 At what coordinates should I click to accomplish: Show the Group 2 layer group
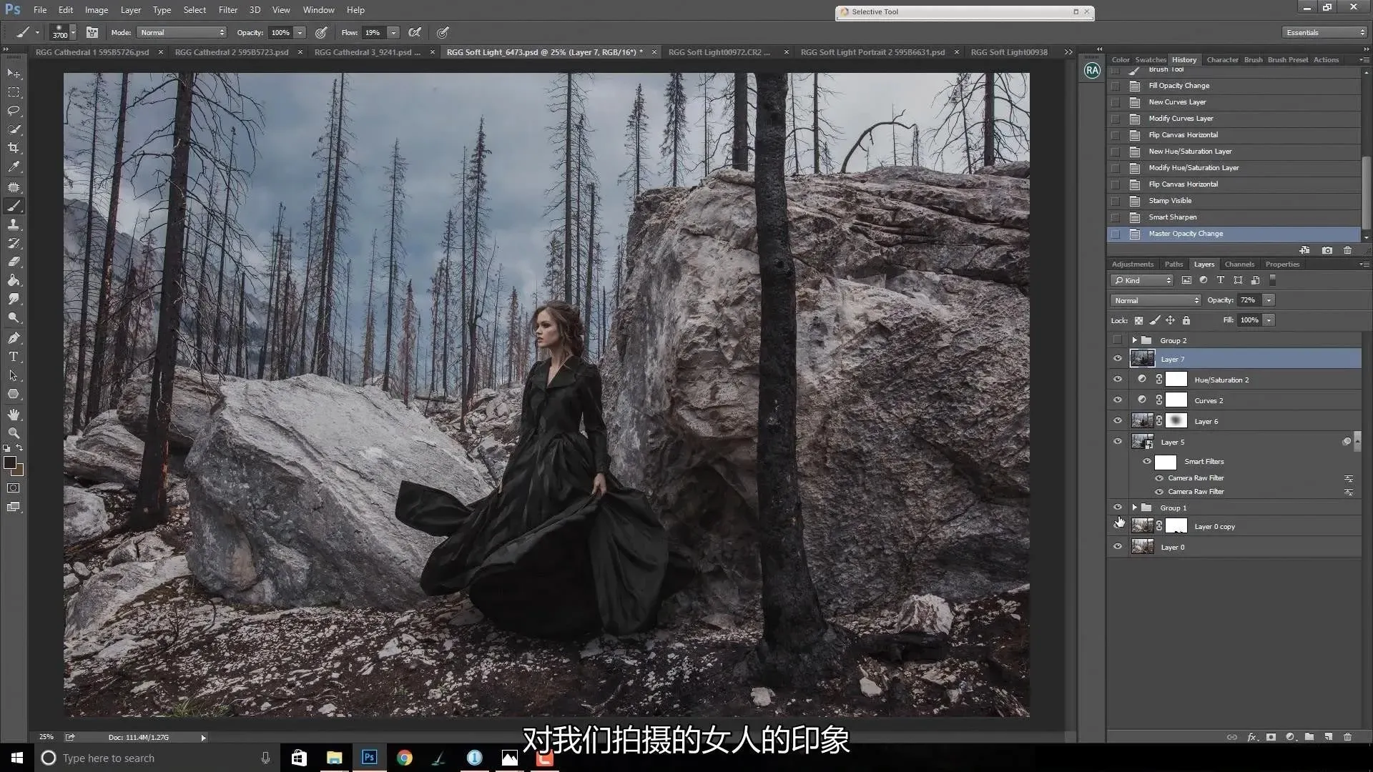pyautogui.click(x=1118, y=340)
